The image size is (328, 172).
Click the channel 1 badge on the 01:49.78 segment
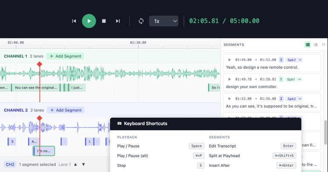click(x=281, y=79)
